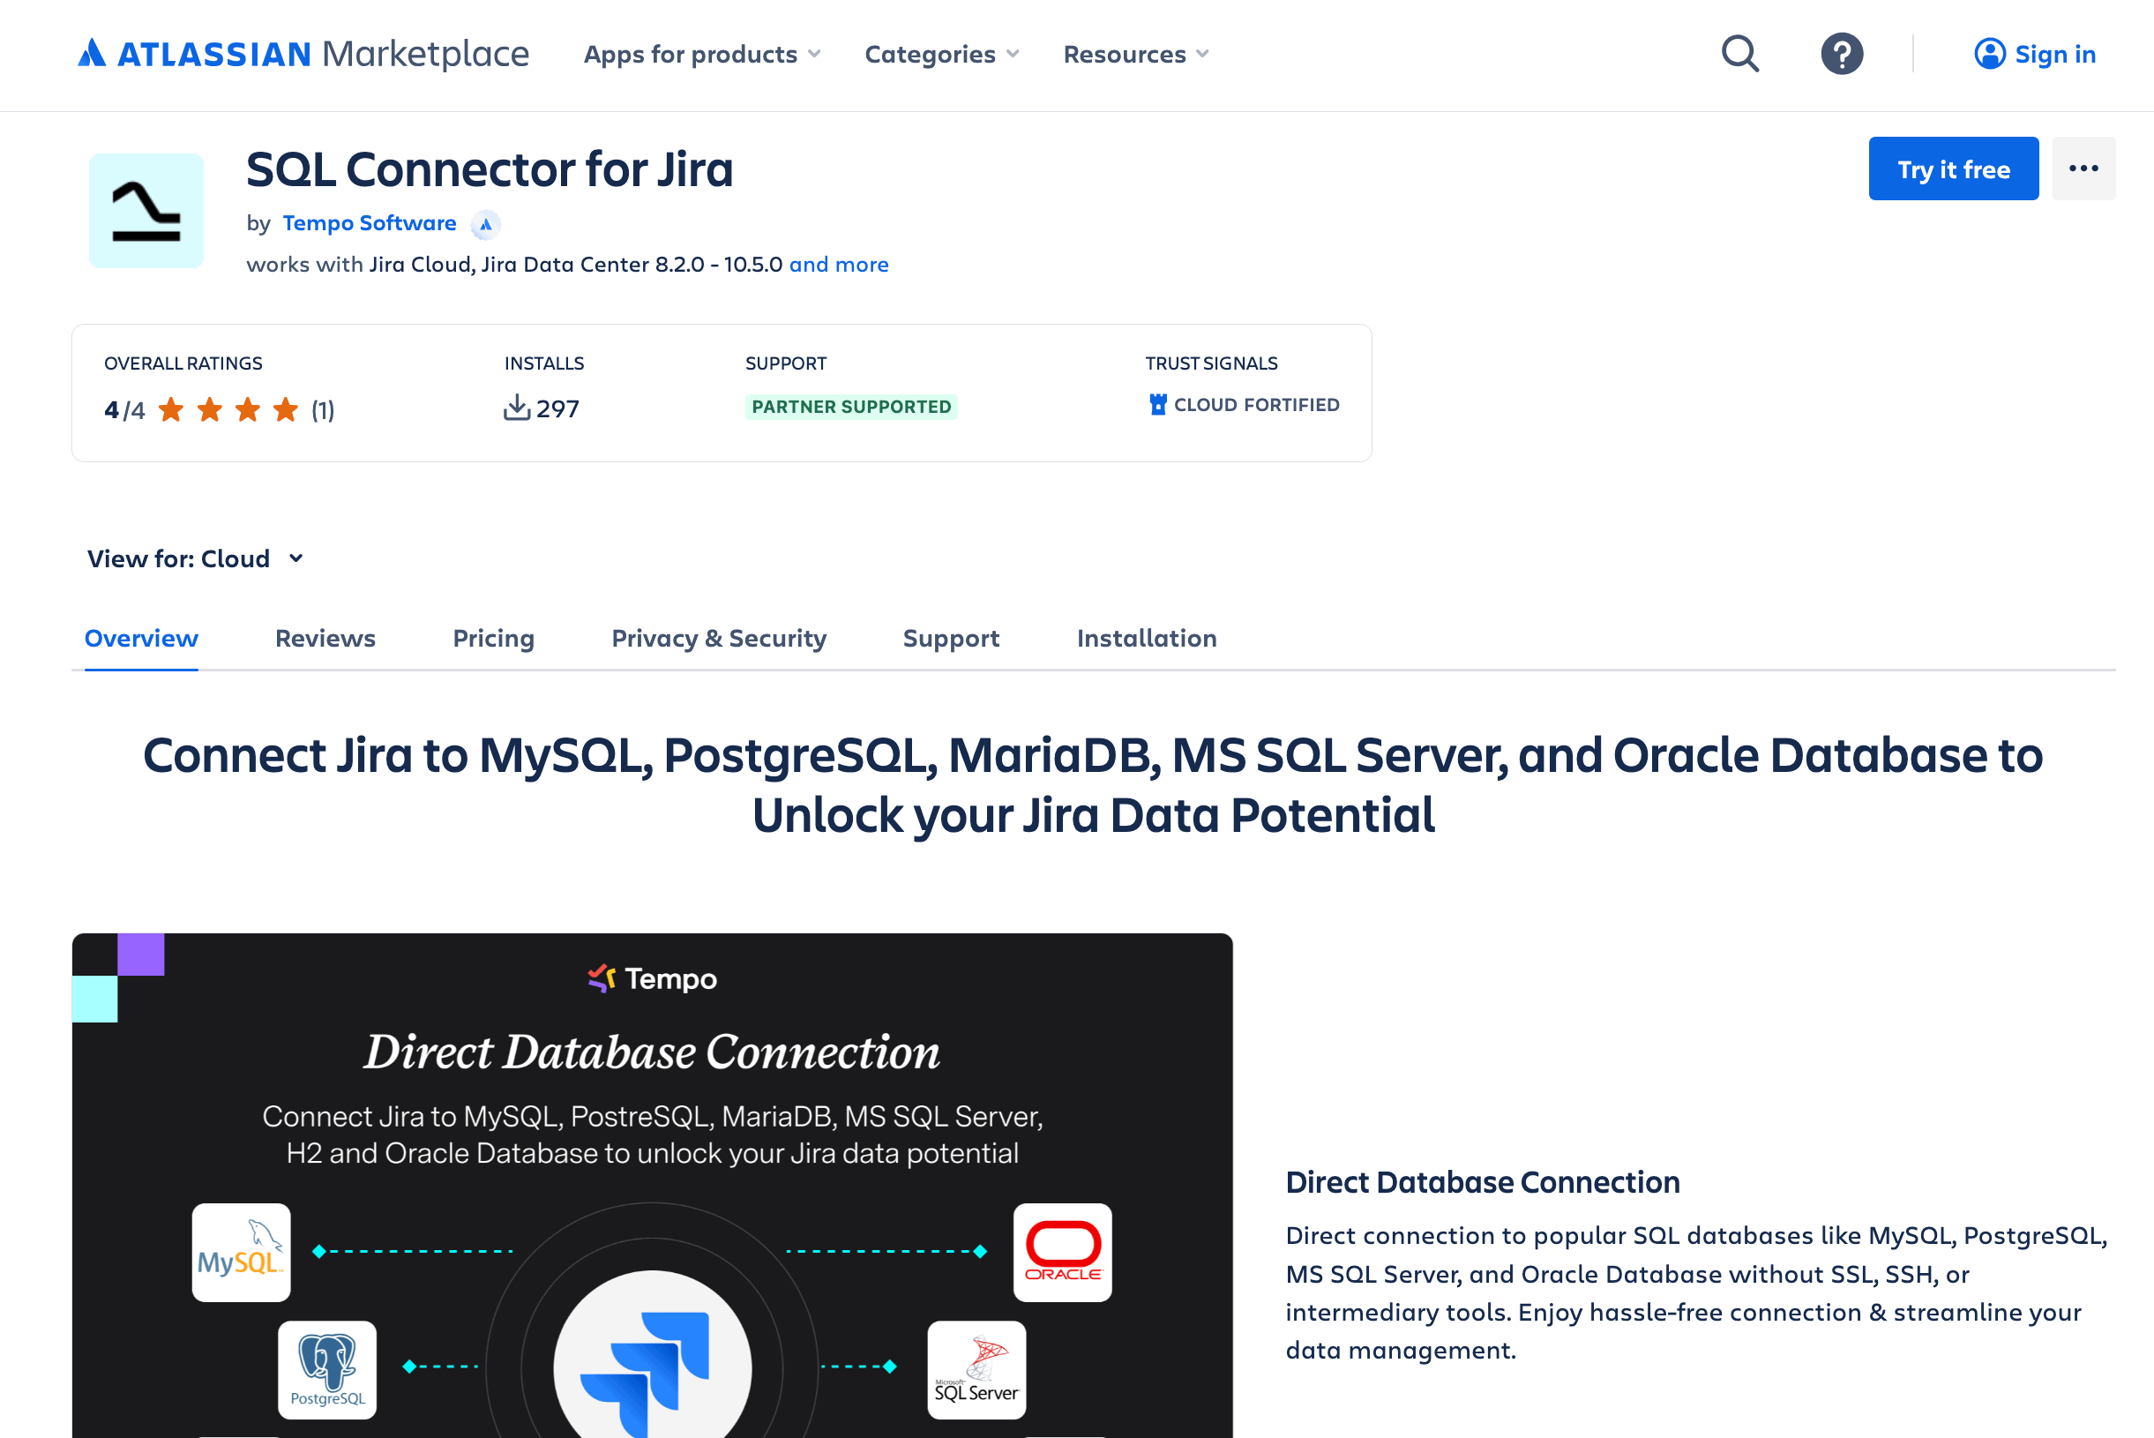Screen dimensions: 2154x1438
Task: Click the download count showing 297 installs
Action: (x=556, y=410)
